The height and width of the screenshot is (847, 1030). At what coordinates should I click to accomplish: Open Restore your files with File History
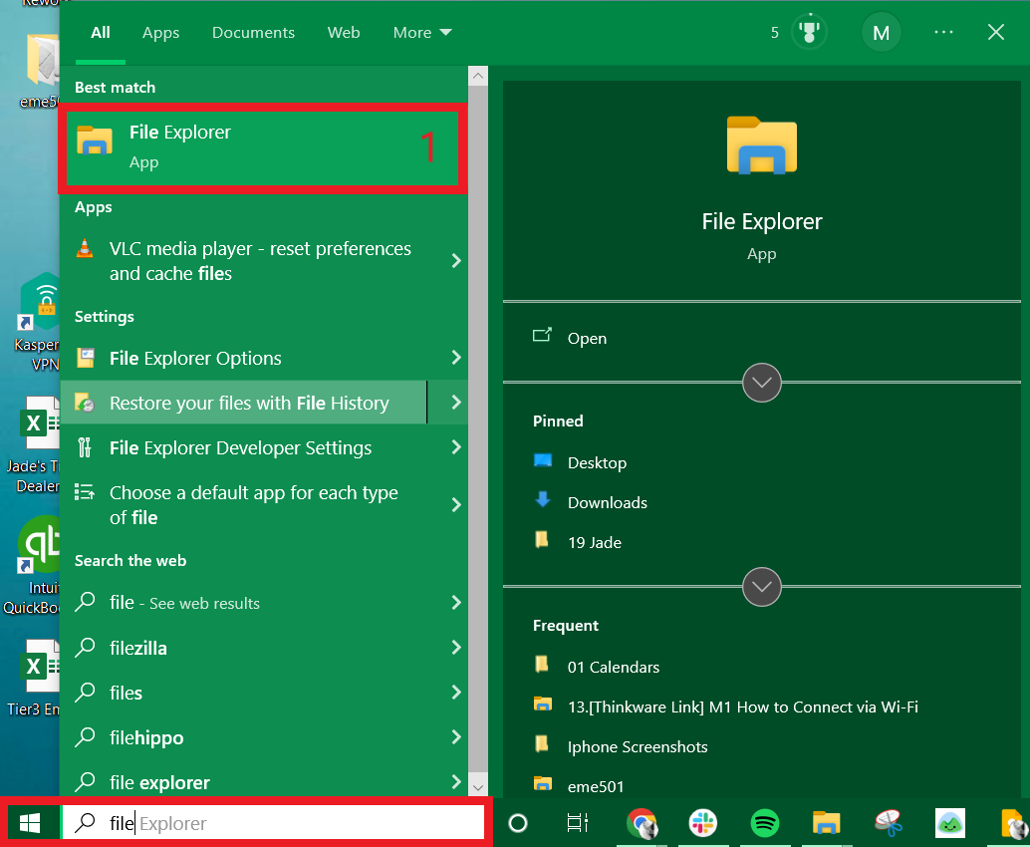[x=244, y=403]
